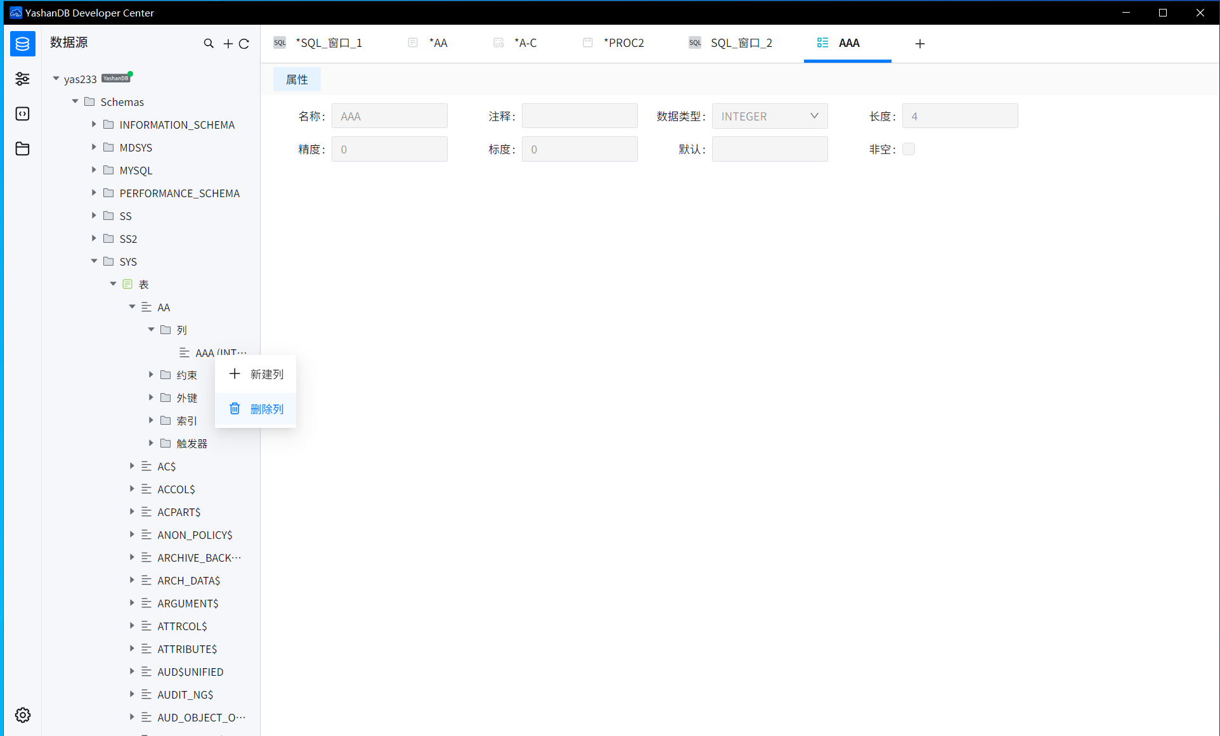This screenshot has width=1220, height=736.
Task: Select the 属性 properties tab
Action: pos(297,79)
